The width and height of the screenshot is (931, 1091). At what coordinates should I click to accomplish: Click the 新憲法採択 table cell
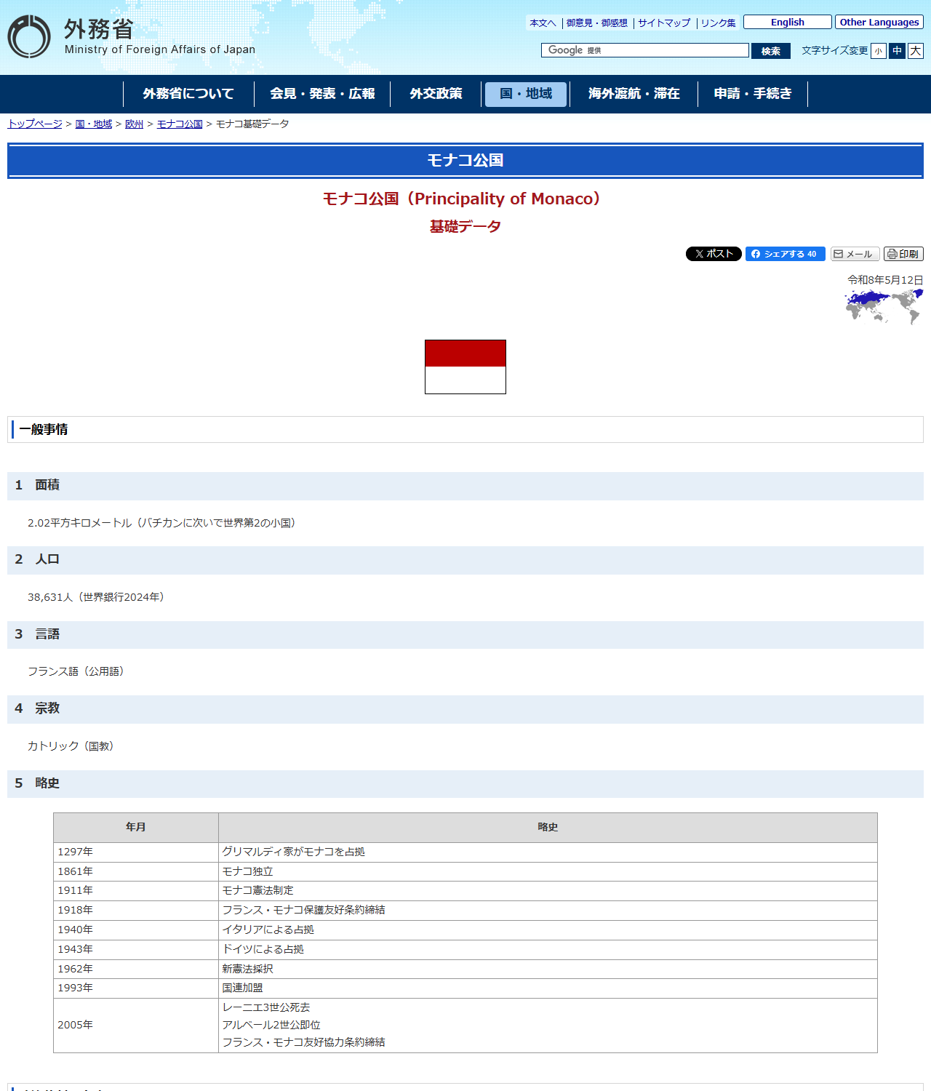click(548, 969)
